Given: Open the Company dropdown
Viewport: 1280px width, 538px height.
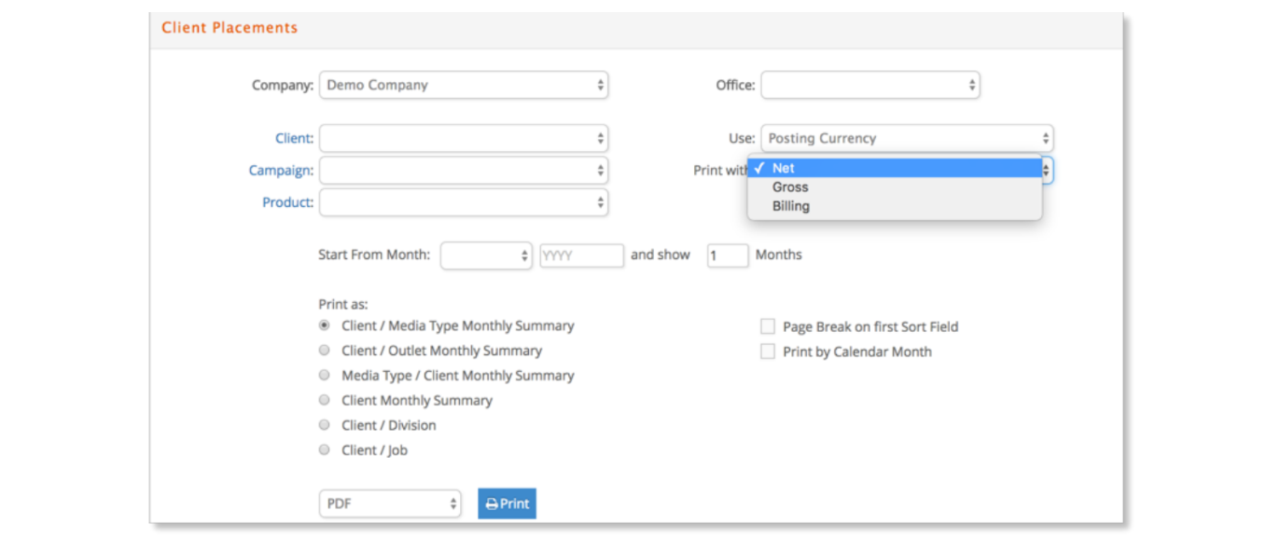Looking at the screenshot, I should [463, 85].
